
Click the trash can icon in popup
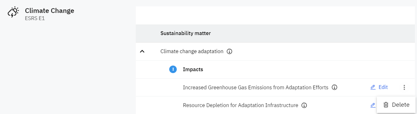[x=386, y=105]
